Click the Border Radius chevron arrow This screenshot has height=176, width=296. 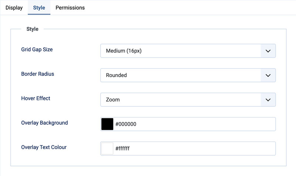coord(268,75)
